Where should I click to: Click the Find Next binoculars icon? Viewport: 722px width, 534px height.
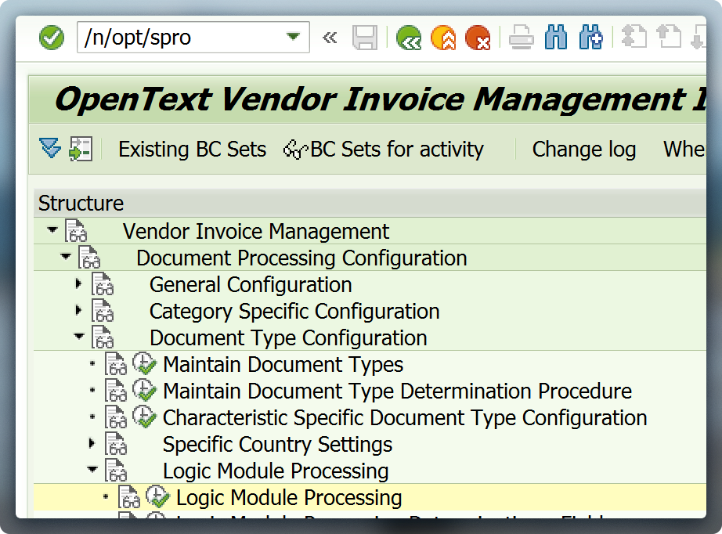point(593,37)
